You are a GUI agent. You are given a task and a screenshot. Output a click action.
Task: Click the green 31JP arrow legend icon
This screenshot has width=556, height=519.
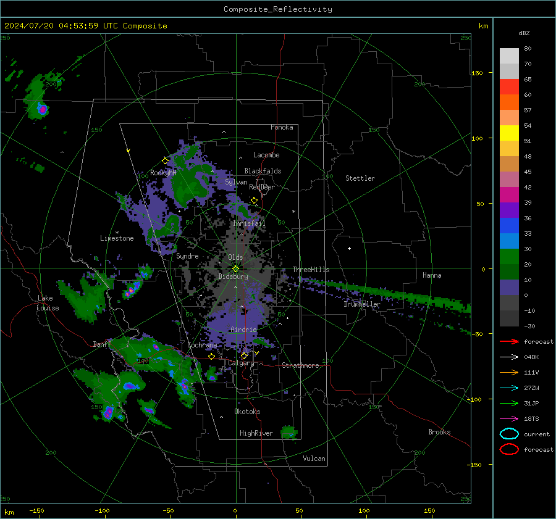click(x=509, y=403)
